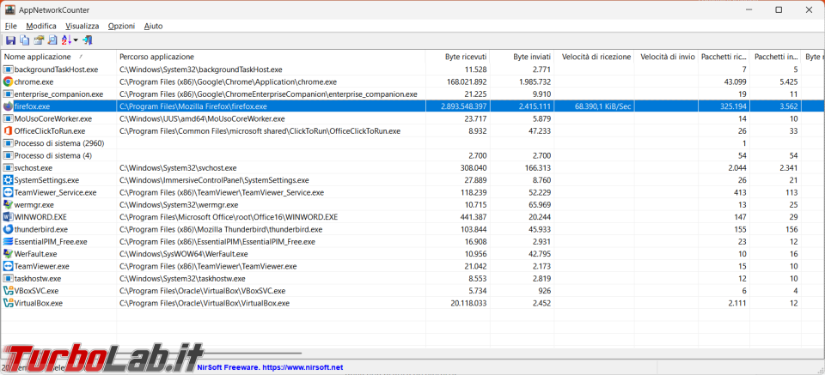
Task: Click the backgroundTaskHost.exe icon
Action: click(x=8, y=70)
